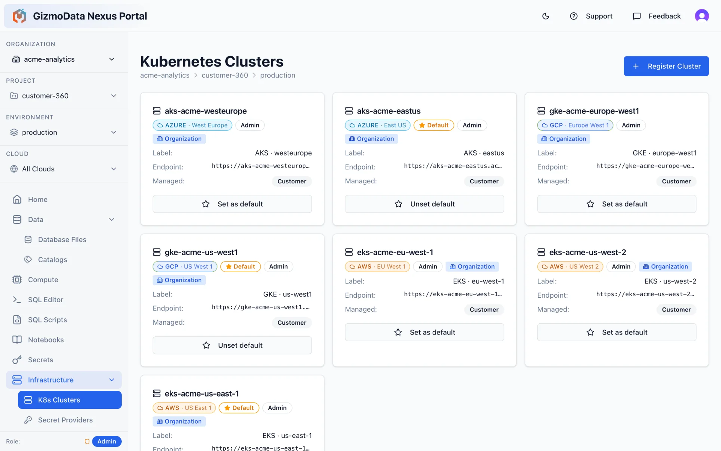The width and height of the screenshot is (721, 451).
Task: Open the All Clouds filter dropdown
Action: tap(64, 169)
